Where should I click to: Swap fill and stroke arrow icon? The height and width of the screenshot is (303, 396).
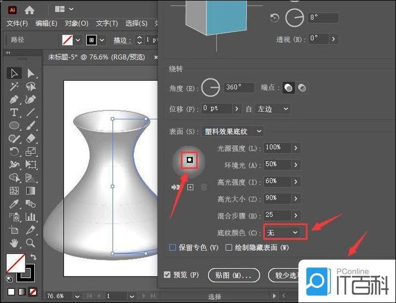coord(33,257)
